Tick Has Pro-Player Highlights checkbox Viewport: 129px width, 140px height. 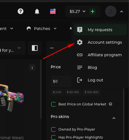[53, 137]
